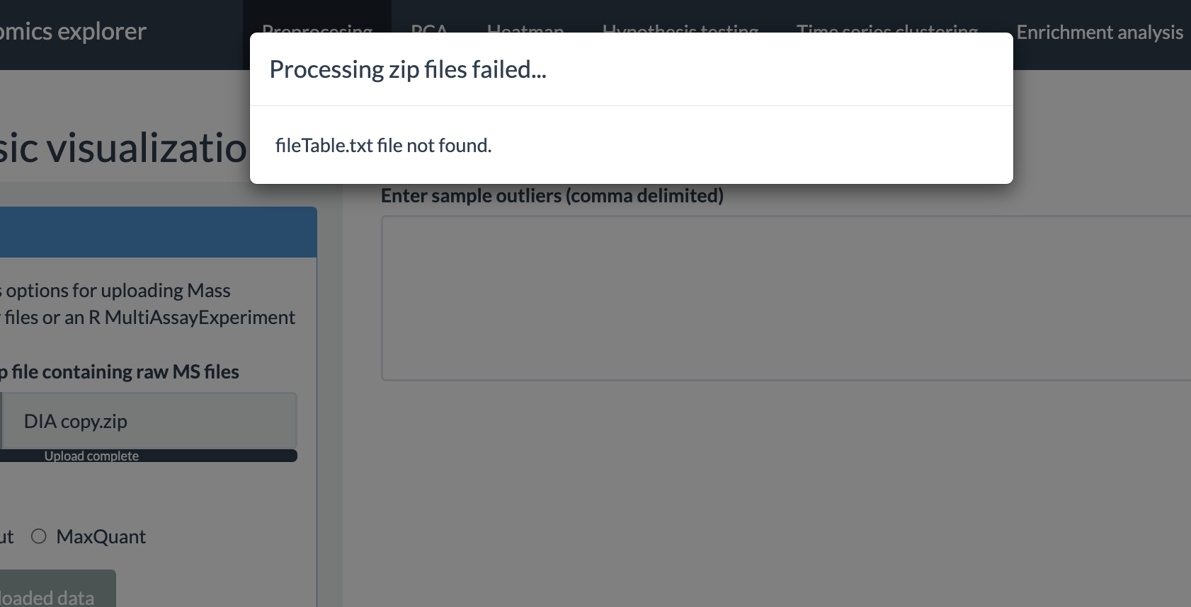Click the large visualization page heading

pos(123,147)
